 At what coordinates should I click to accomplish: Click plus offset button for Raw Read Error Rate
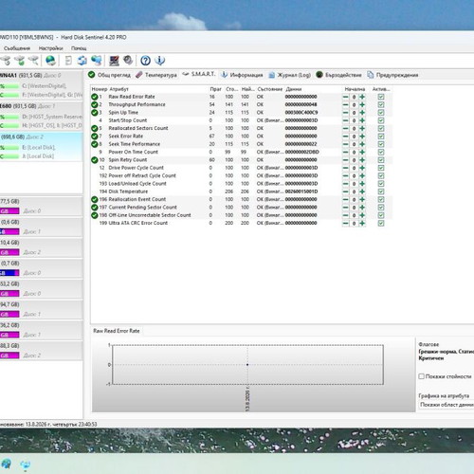[362, 97]
